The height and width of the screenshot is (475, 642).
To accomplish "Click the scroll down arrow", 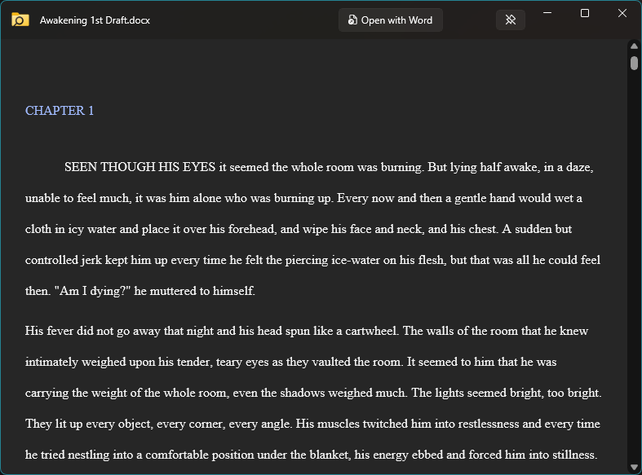I will (634, 467).
